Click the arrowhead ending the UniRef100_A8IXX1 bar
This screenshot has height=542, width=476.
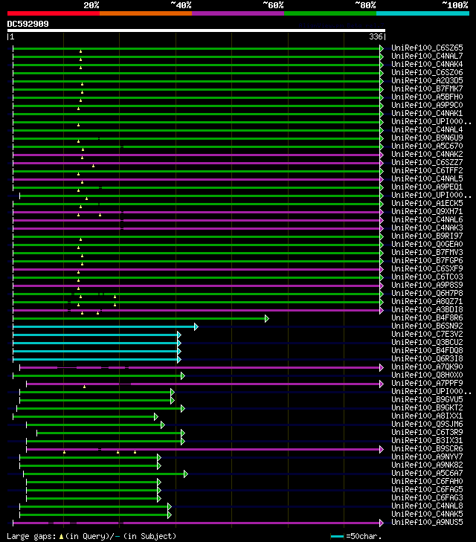coord(156,416)
